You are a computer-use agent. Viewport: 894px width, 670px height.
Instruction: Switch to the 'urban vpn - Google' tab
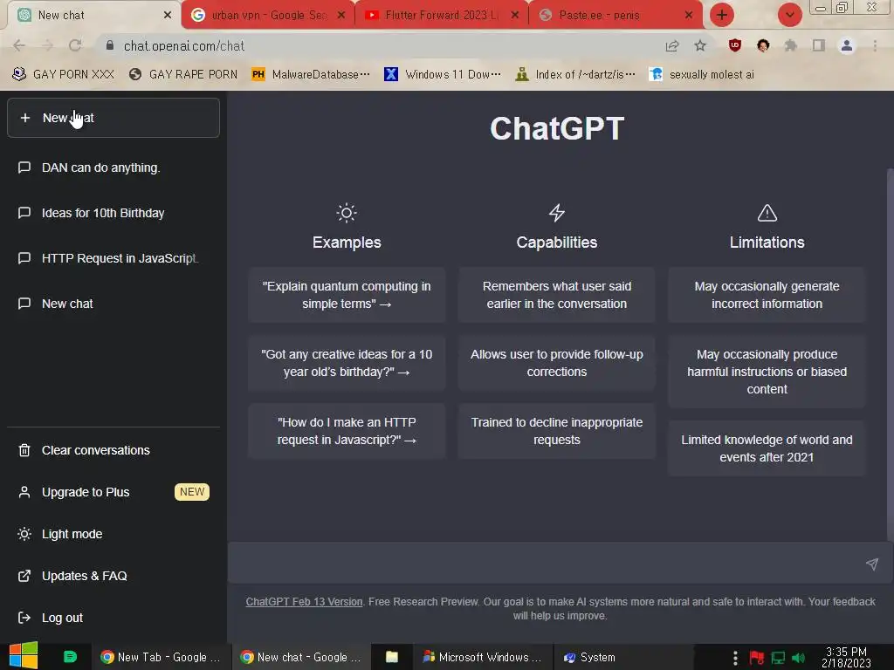268,16
